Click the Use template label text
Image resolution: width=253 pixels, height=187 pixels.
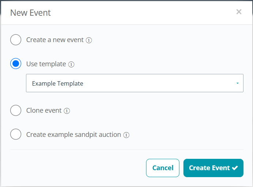point(46,64)
